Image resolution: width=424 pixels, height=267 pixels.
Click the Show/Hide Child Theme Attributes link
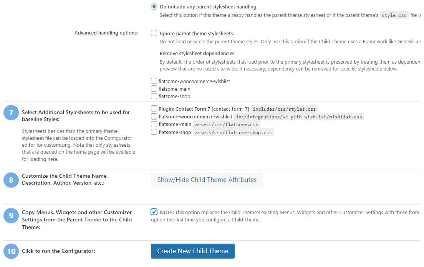click(x=207, y=179)
